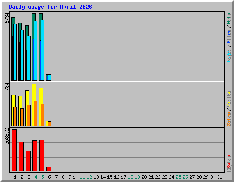
Task: Click day 6's small orange sites bar
Action: (49, 124)
